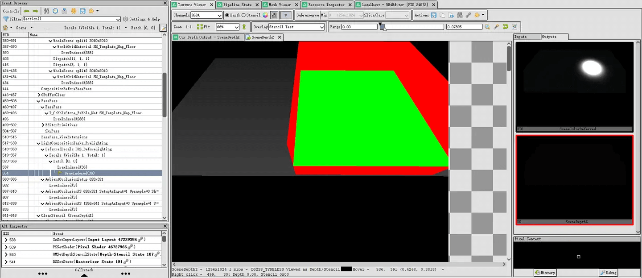Click the Debug button in Pixel Context
The height and width of the screenshot is (278, 642).
coord(608,273)
